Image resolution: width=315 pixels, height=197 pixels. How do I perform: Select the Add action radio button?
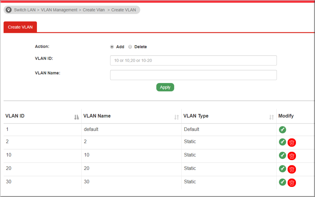pyautogui.click(x=112, y=47)
